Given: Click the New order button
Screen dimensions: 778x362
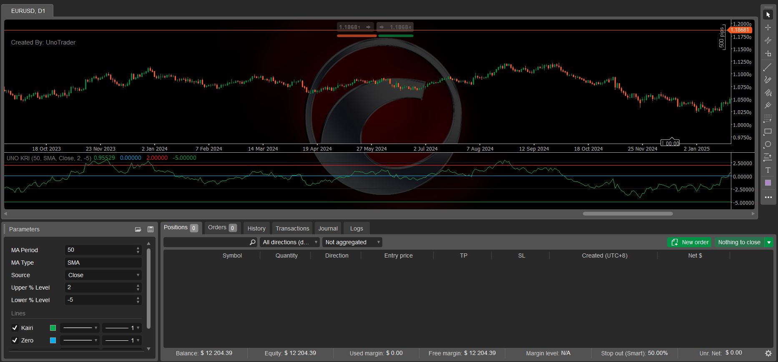Looking at the screenshot, I should 690,242.
